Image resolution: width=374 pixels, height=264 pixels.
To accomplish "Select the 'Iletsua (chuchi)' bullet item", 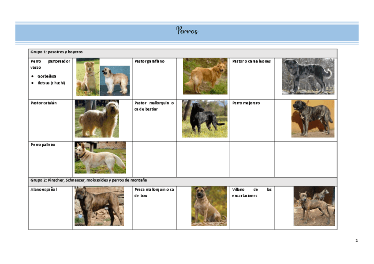I will [x=51, y=83].
